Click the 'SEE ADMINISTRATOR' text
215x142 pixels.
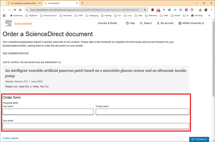(x=15, y=54)
